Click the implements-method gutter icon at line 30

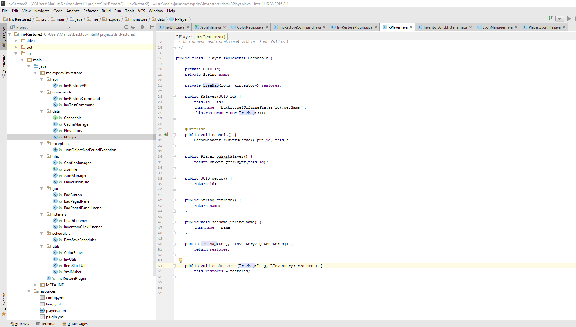[166, 135]
